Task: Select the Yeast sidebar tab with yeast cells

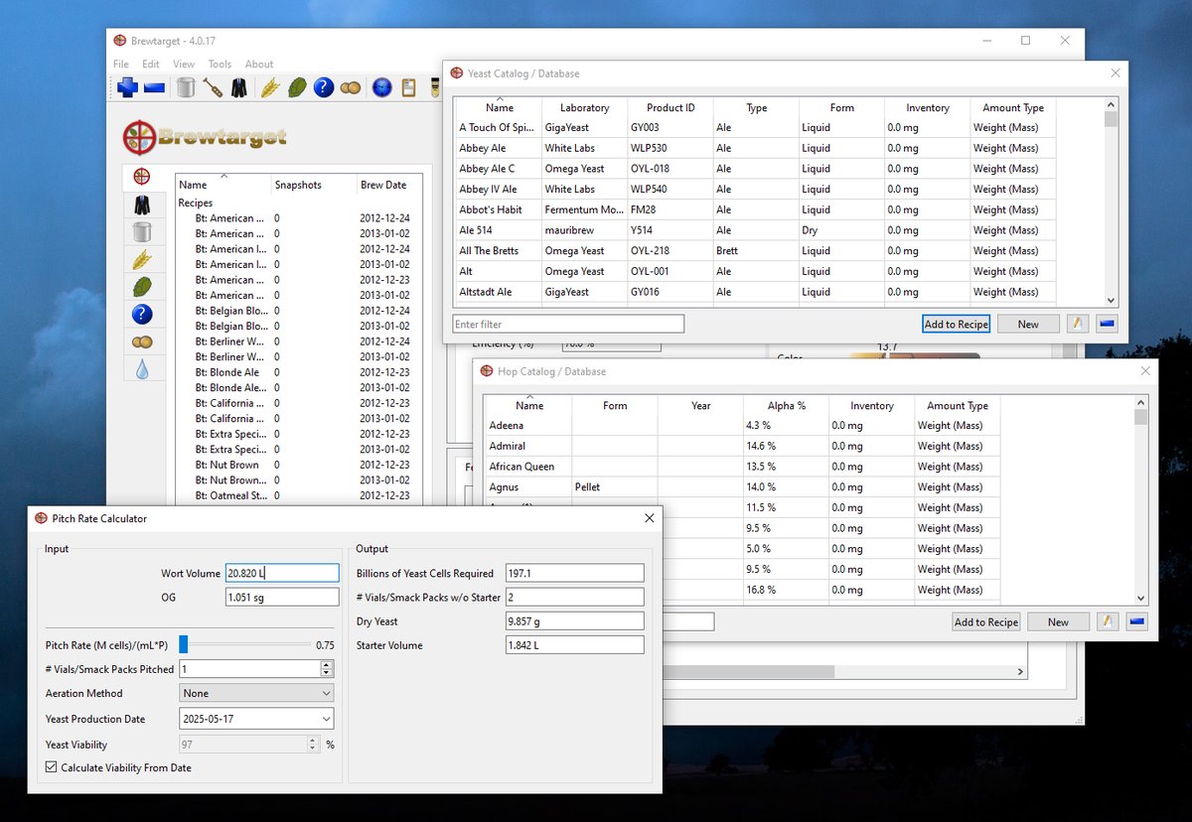Action: click(142, 342)
